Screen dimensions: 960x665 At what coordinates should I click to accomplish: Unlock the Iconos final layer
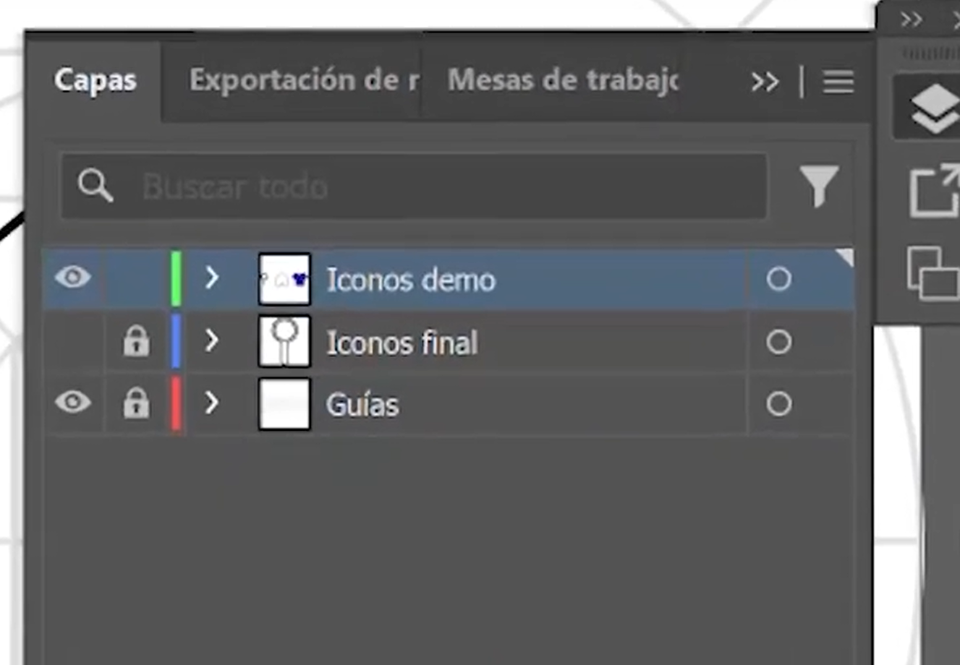[136, 341]
